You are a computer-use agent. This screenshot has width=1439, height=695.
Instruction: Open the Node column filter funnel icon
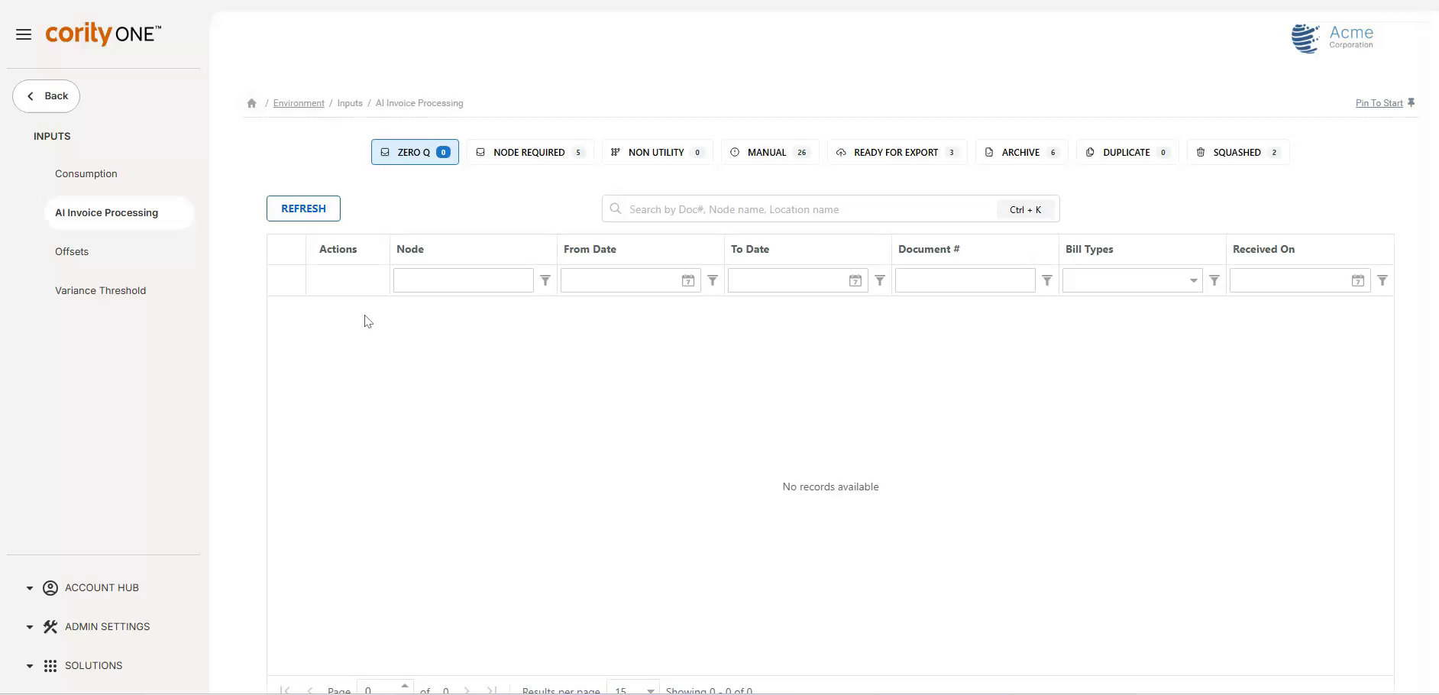tap(545, 280)
